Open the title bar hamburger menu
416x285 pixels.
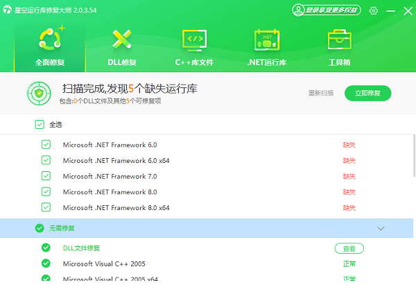coord(392,10)
